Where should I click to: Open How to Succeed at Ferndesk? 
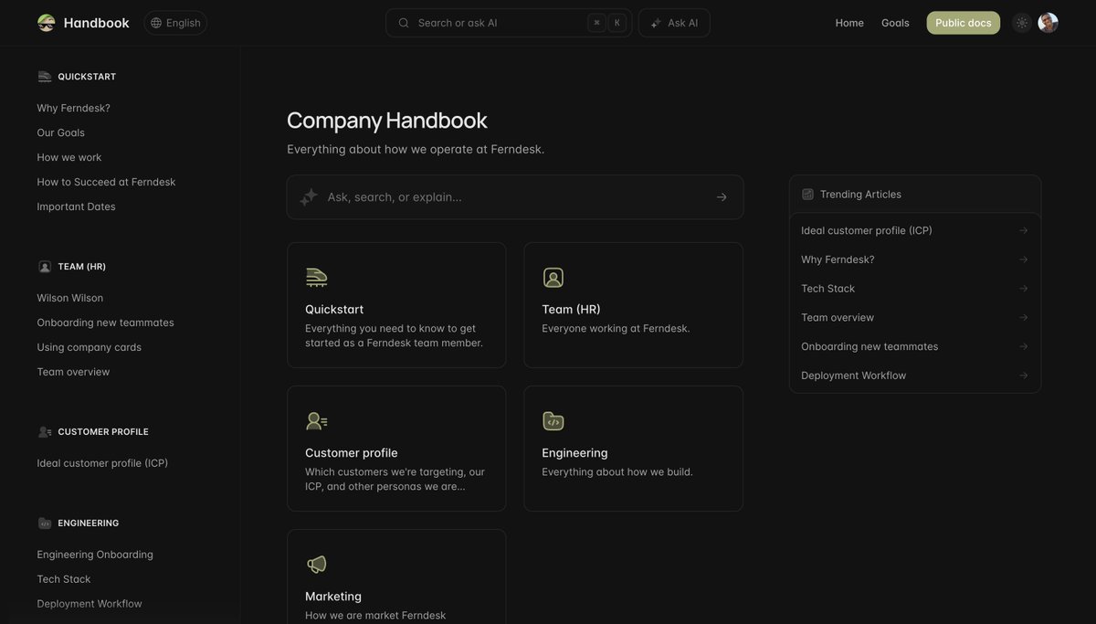click(106, 182)
